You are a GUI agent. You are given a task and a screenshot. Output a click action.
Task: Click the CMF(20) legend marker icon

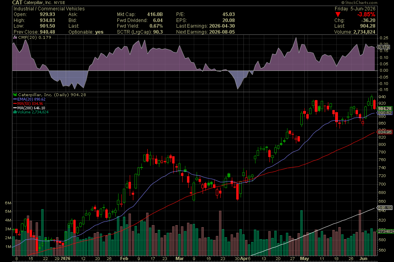(x=15, y=38)
